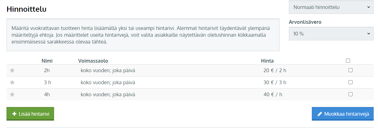Toggle the checkbox for the 4h row
378x128 pixels.
point(350,94)
